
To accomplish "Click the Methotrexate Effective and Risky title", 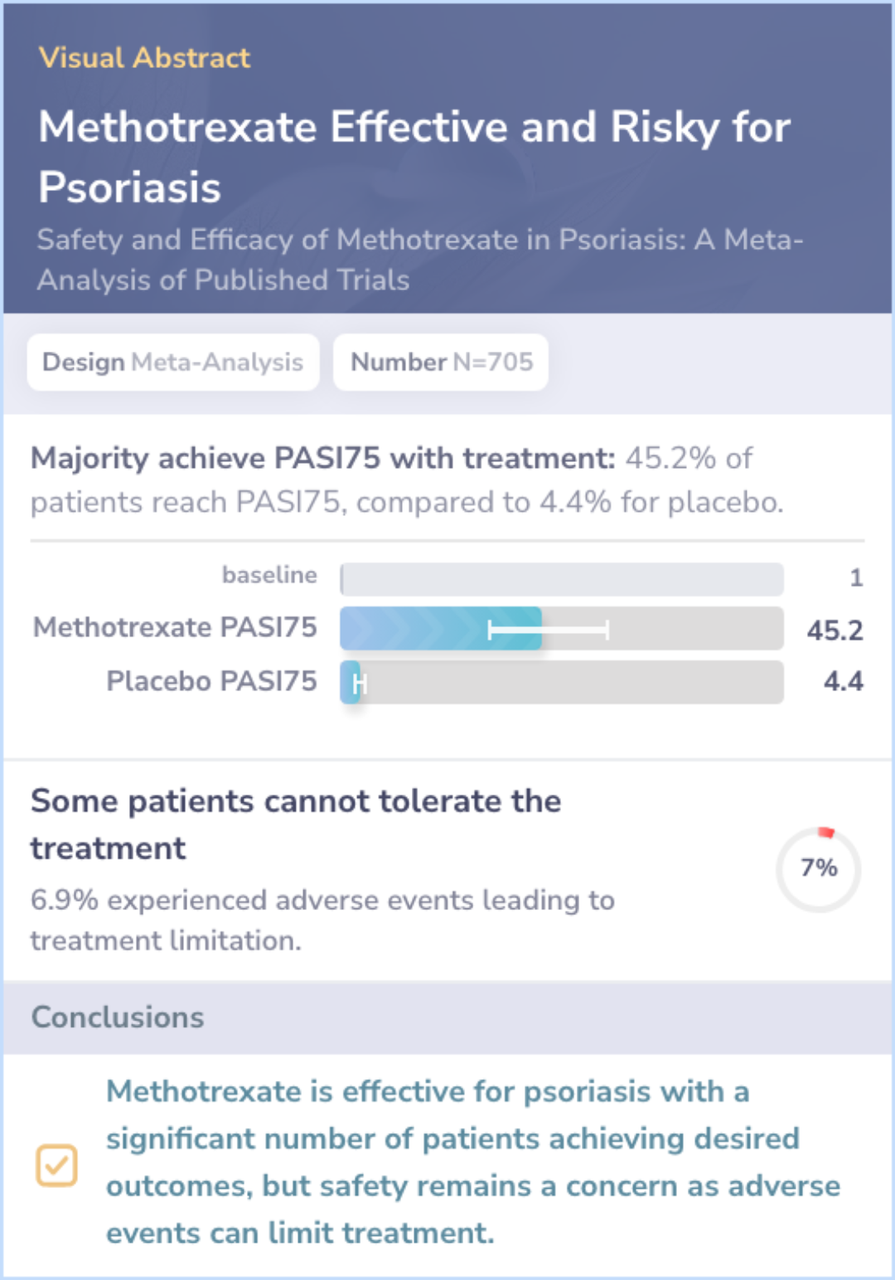I will (x=414, y=156).
